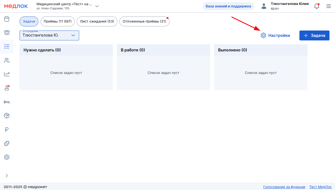This screenshot has width=335, height=190.
Task: Open the patients (people) sidebar icon
Action: (7, 60)
